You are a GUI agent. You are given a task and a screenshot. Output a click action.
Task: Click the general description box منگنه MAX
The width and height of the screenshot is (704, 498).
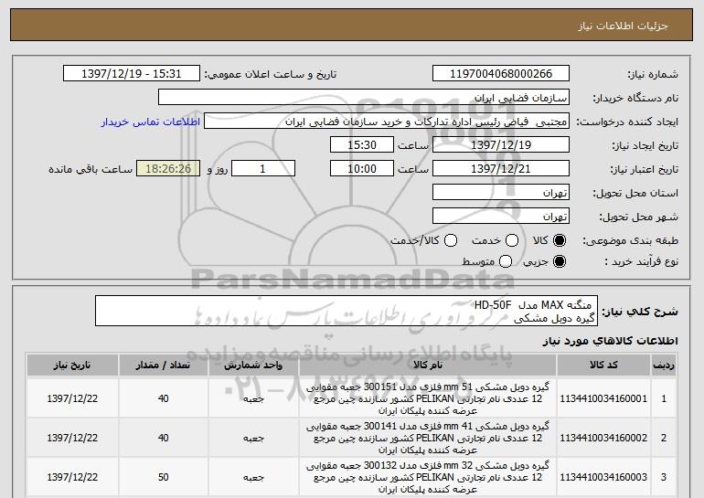click(x=347, y=311)
